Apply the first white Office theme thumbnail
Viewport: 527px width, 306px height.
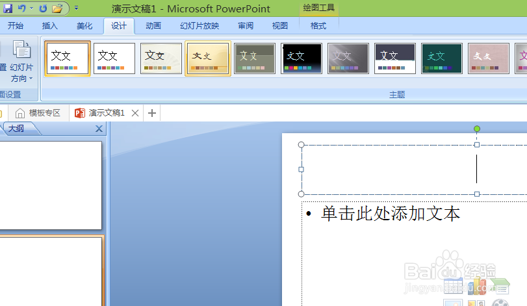pyautogui.click(x=68, y=58)
